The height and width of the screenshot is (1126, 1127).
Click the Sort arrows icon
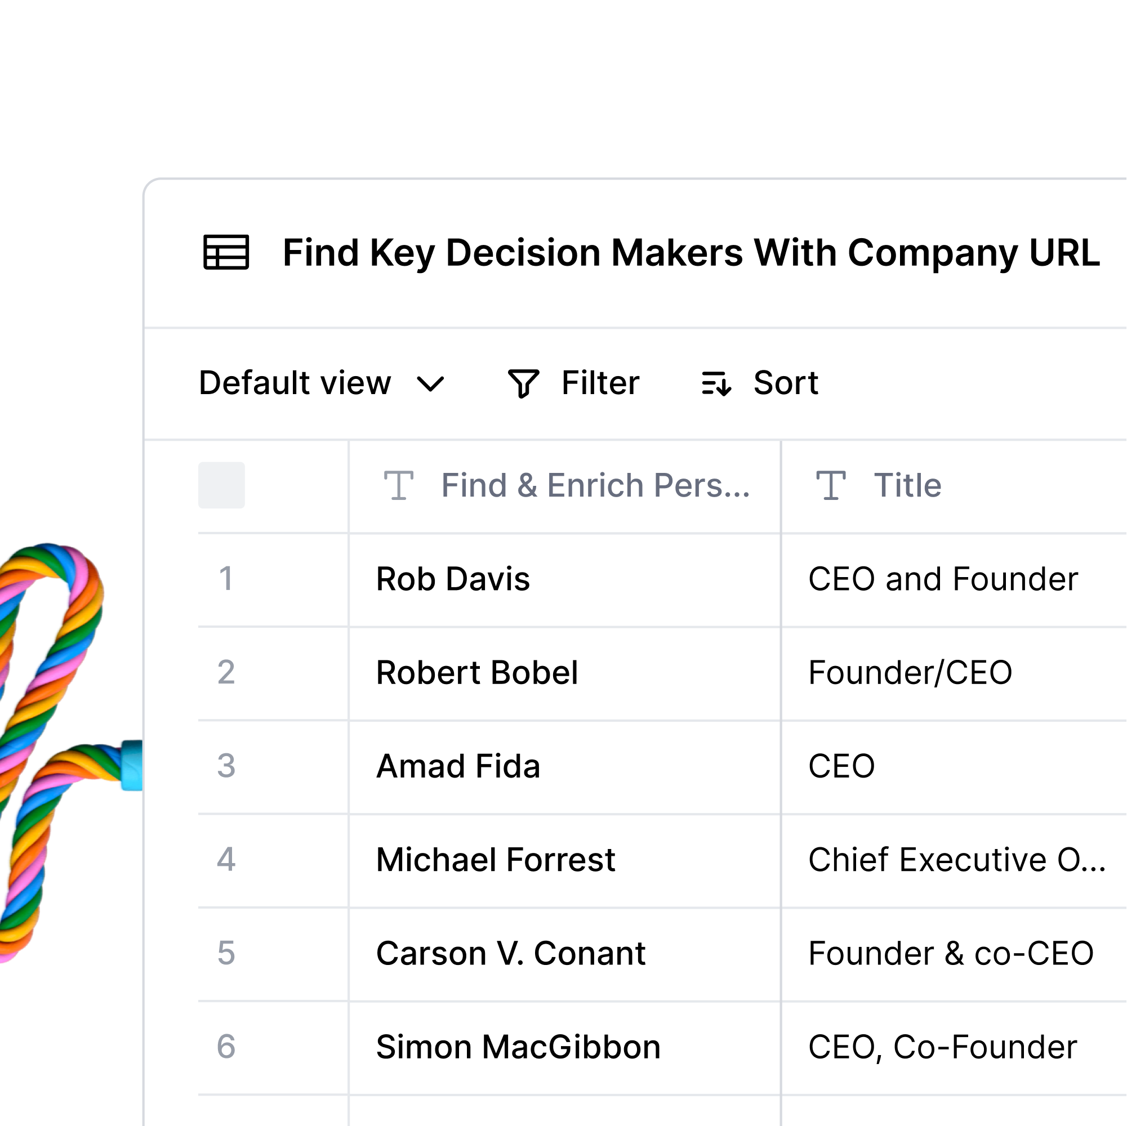tap(716, 384)
